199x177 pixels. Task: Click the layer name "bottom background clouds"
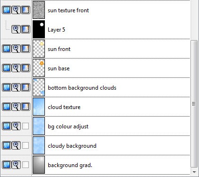[82, 88]
